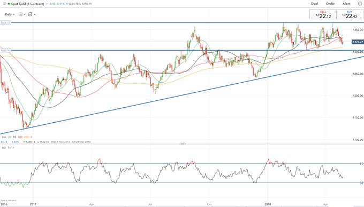This screenshot has width=364, height=207.
Task: Switch to the Alert tab
Action: pyautogui.click(x=346, y=4)
